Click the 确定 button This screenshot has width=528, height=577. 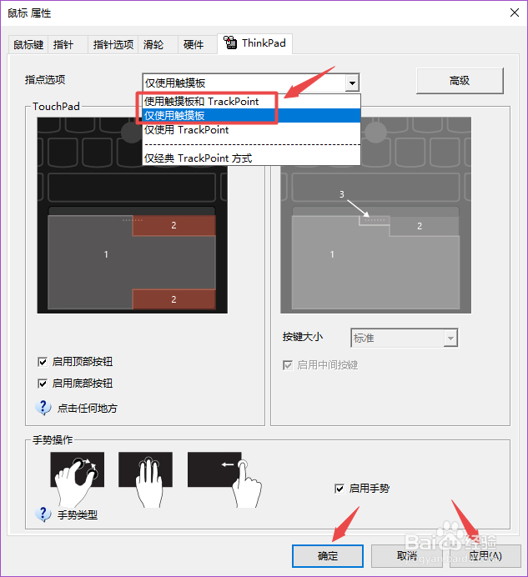328,556
